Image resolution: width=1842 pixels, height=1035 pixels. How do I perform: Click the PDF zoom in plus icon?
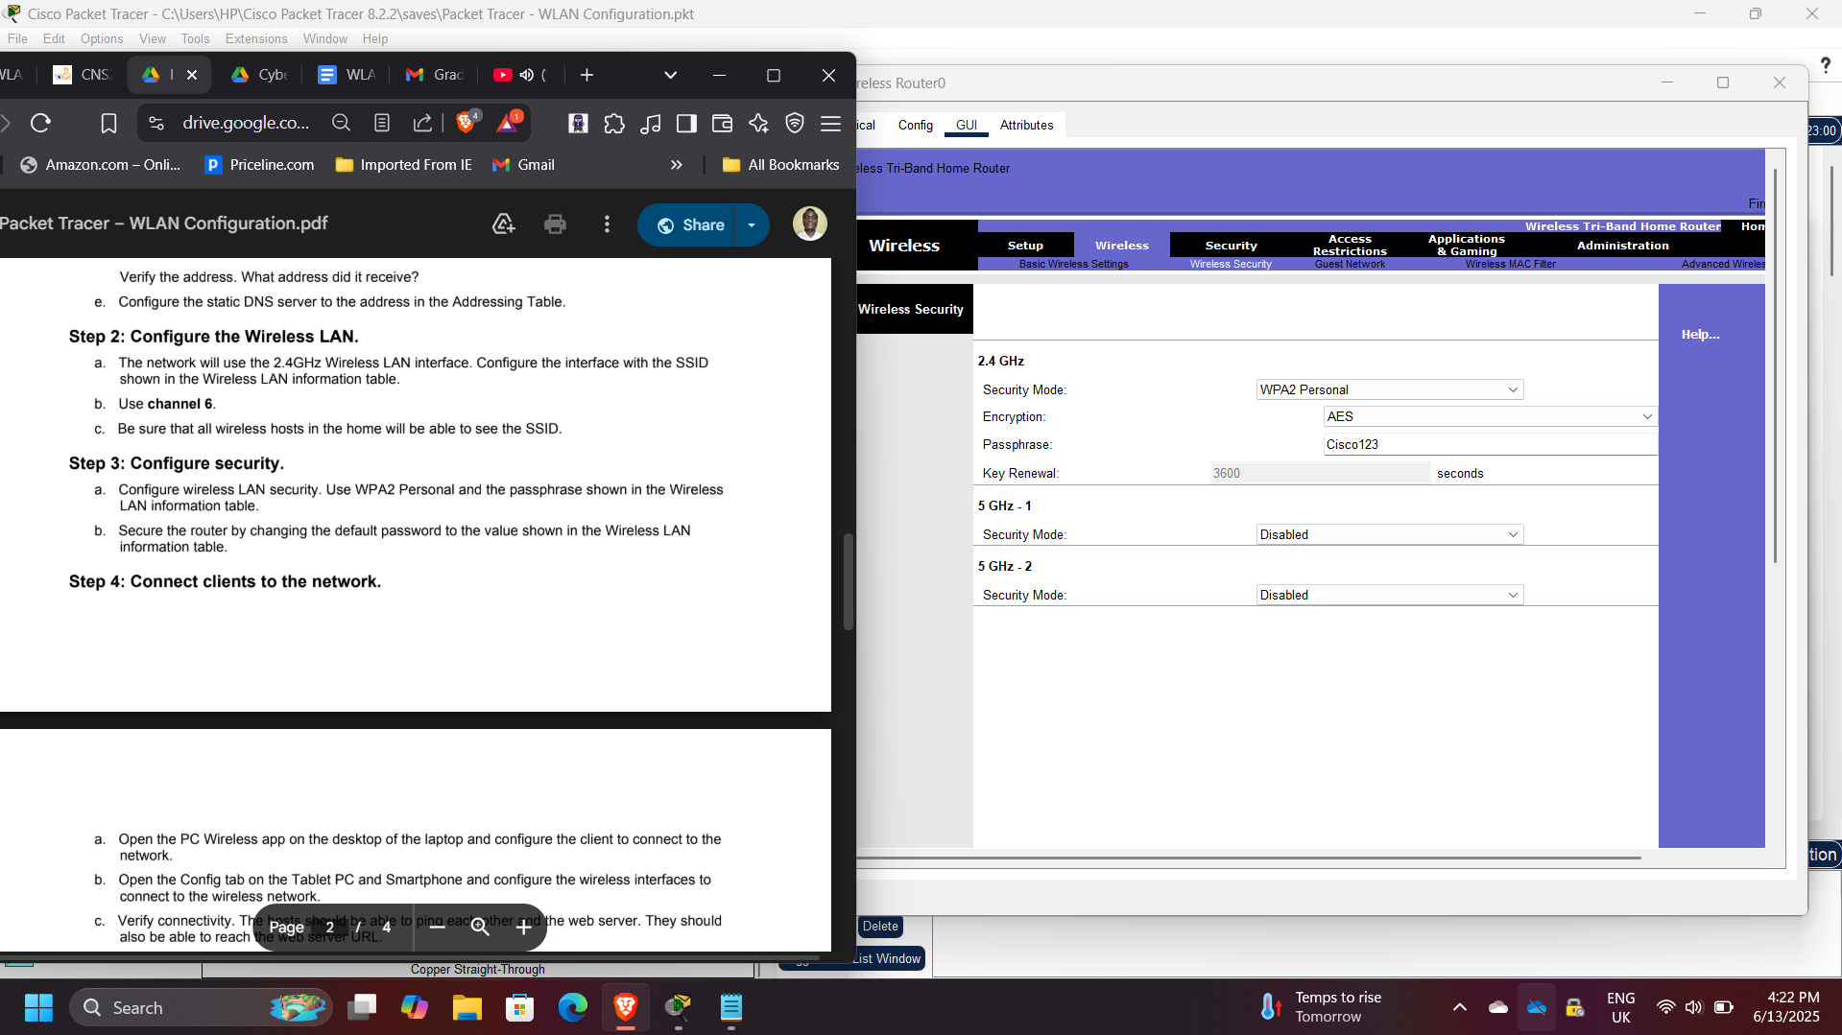[x=523, y=927]
